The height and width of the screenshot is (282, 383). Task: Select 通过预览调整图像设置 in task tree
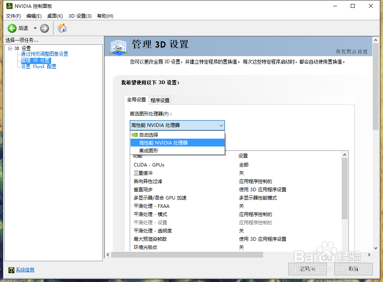[44, 54]
